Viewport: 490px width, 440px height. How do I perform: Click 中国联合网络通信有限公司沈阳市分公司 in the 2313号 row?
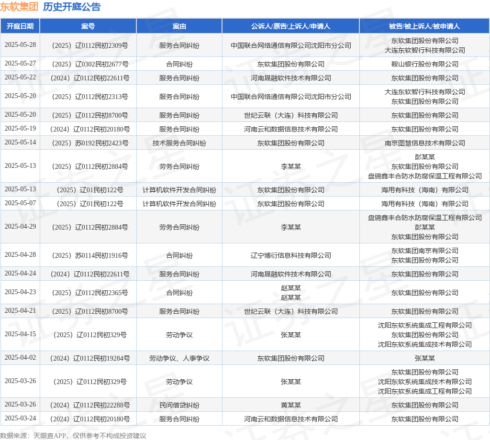click(290, 97)
